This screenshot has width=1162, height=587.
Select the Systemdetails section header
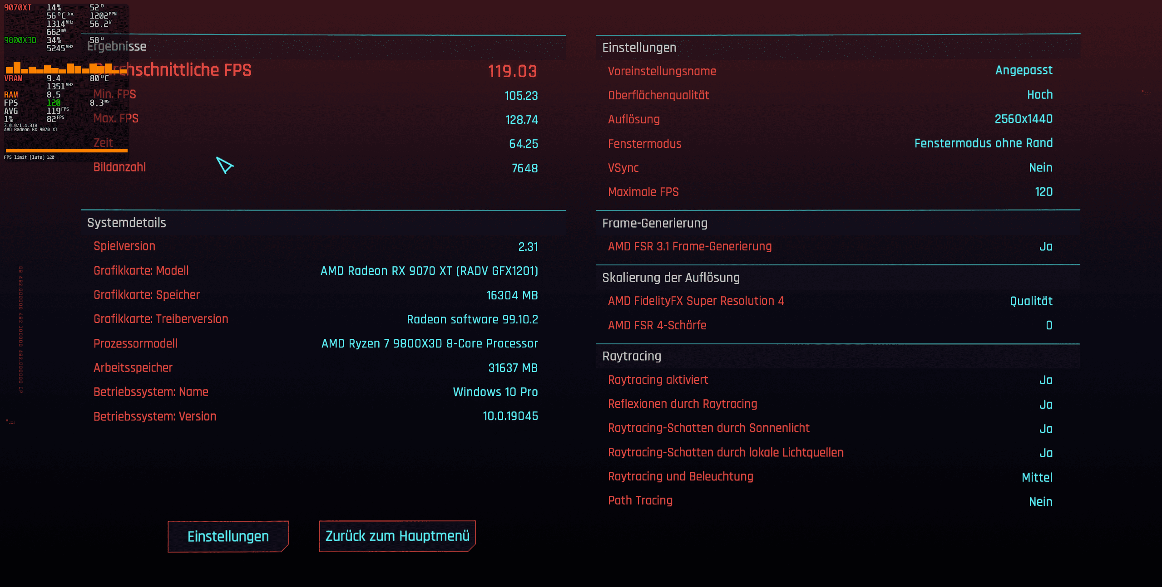pyautogui.click(x=127, y=223)
